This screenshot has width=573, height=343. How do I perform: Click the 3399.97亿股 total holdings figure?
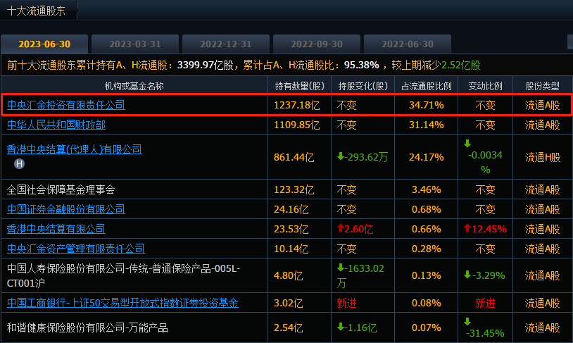coord(205,65)
